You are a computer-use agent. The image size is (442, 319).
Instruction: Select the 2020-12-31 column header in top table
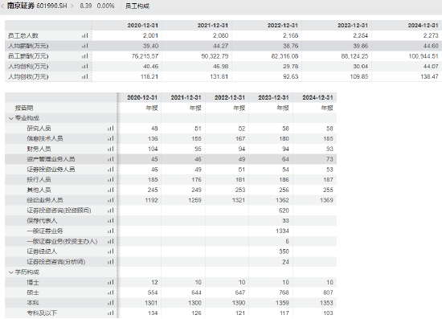point(142,26)
